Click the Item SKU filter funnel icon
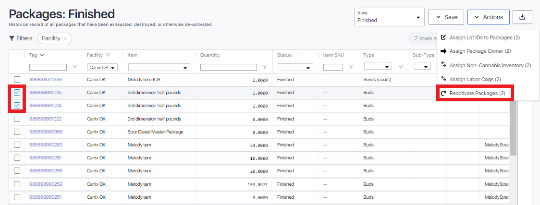 351,67
